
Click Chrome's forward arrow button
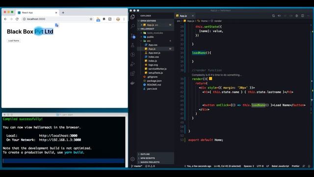[11, 19]
